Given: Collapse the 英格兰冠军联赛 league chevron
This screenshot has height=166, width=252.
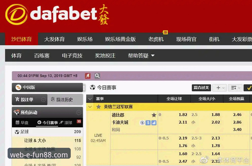Looking at the screenshot, I should [90, 107].
